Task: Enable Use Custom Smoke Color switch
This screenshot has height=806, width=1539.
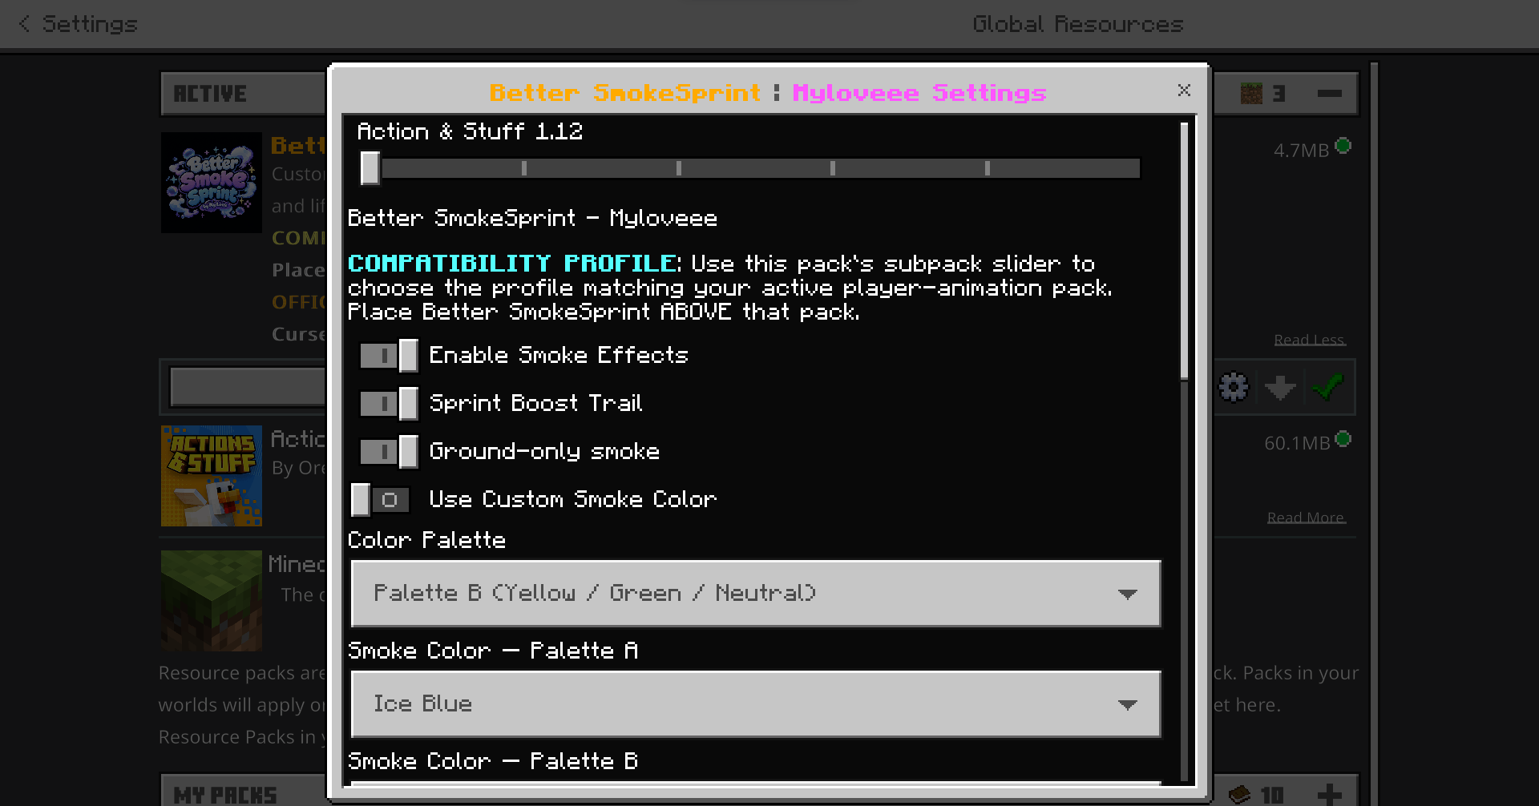Action: click(381, 500)
